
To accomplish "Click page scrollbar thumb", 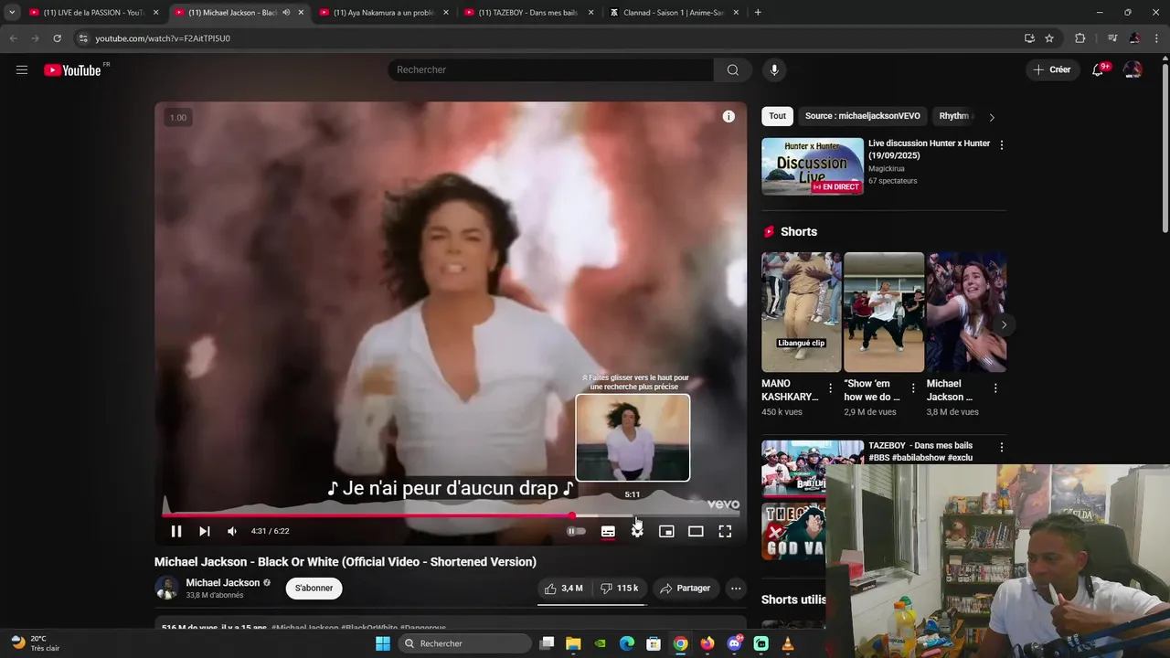I will point(1165,146).
